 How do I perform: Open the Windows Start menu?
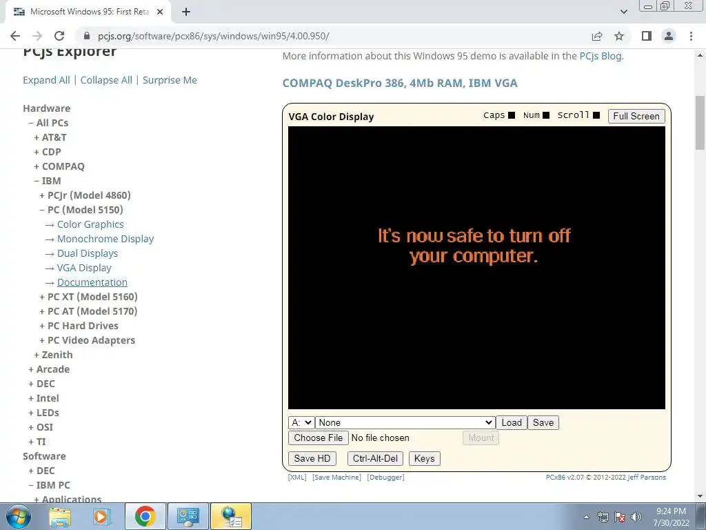tap(19, 516)
